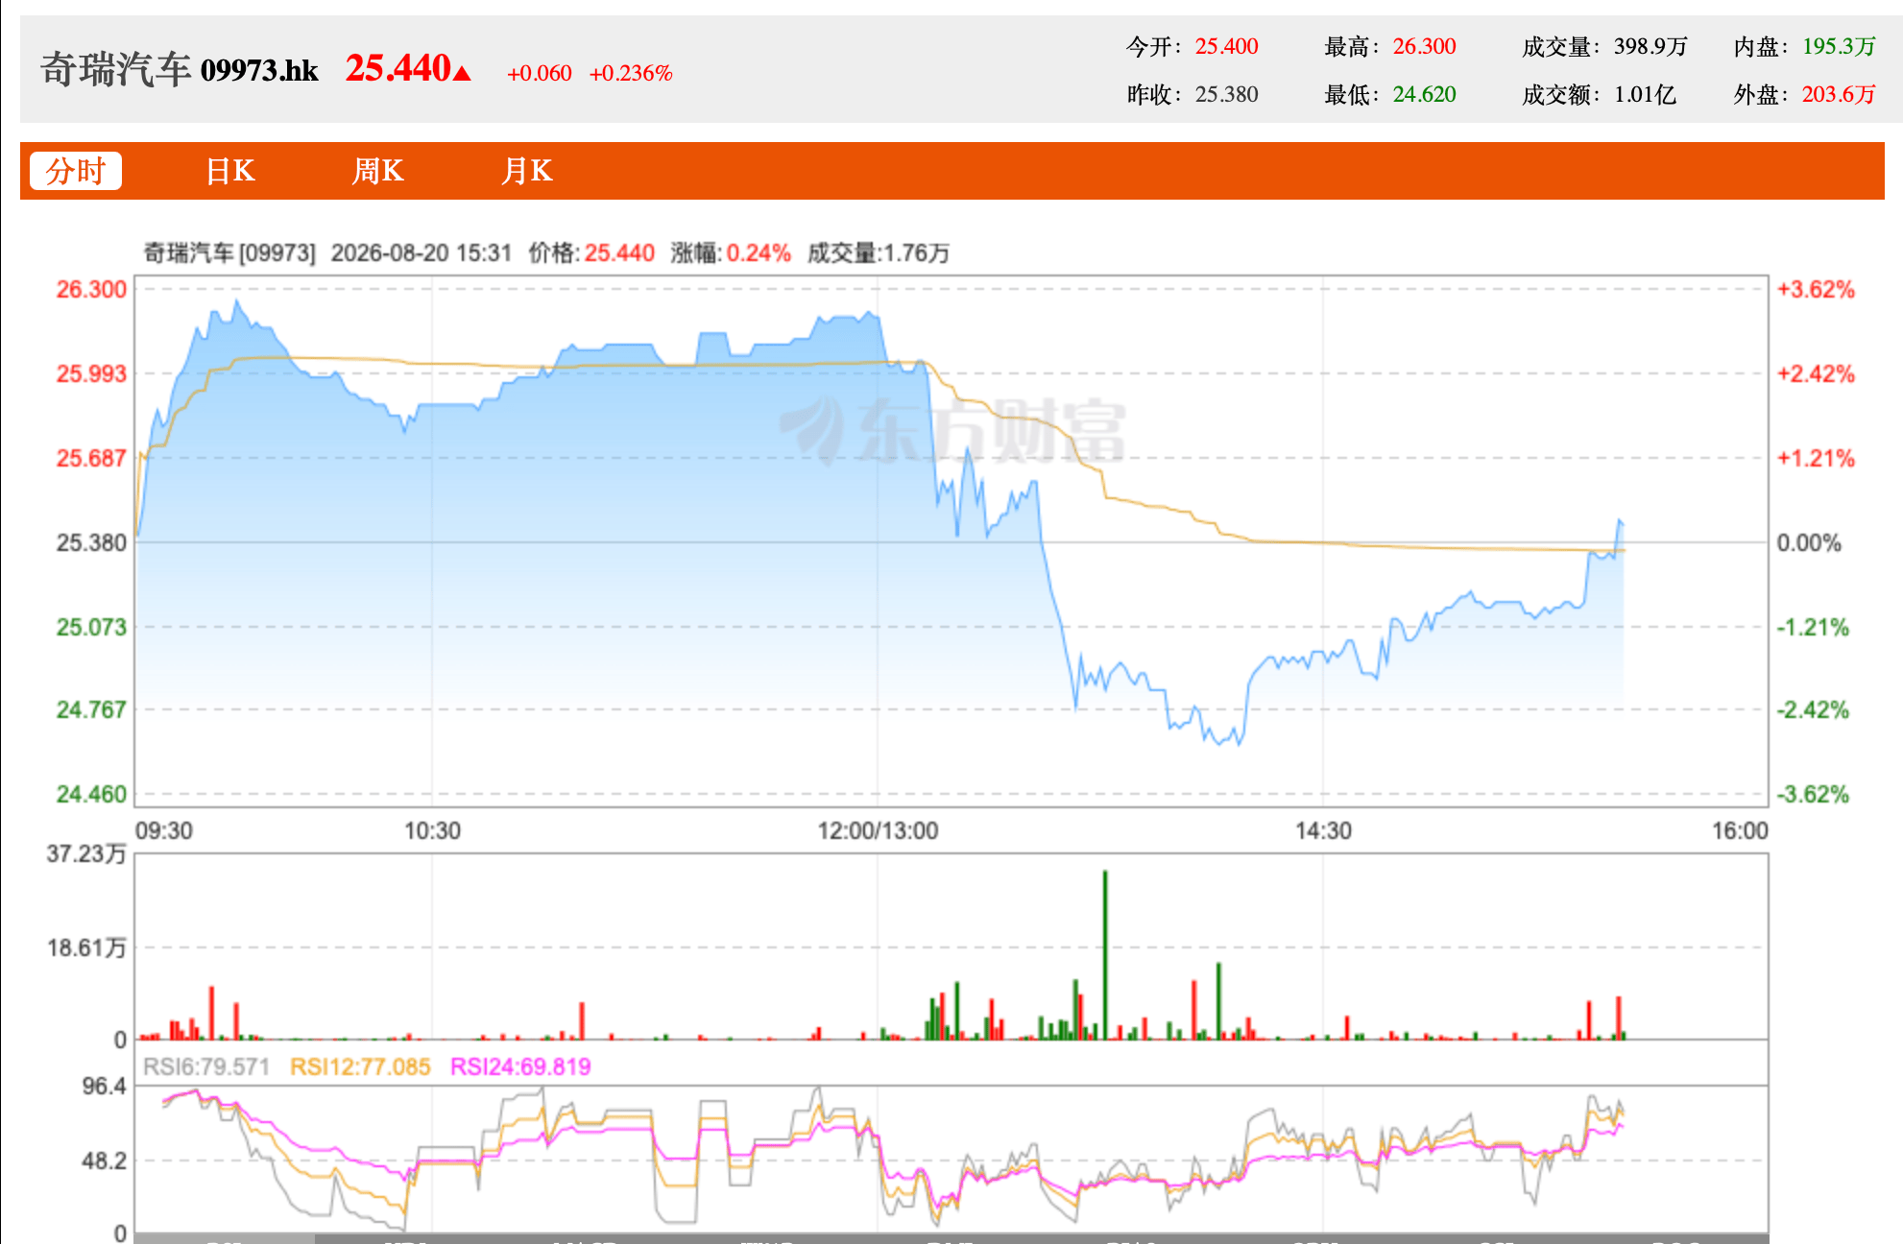Click the 24.767 price axis label

pos(91,709)
